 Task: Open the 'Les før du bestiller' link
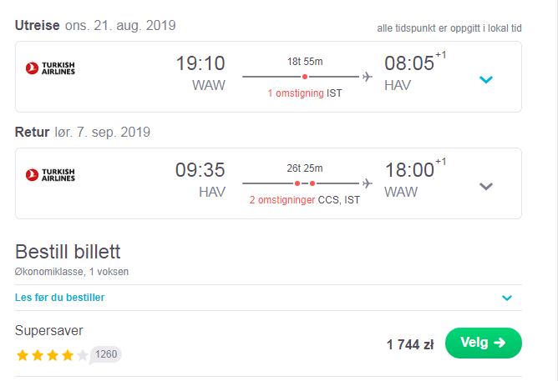(60, 297)
